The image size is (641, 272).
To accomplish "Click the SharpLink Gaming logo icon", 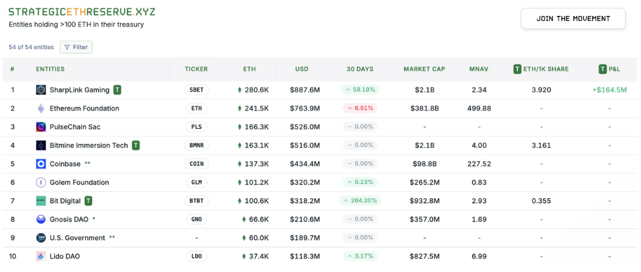I will point(41,90).
